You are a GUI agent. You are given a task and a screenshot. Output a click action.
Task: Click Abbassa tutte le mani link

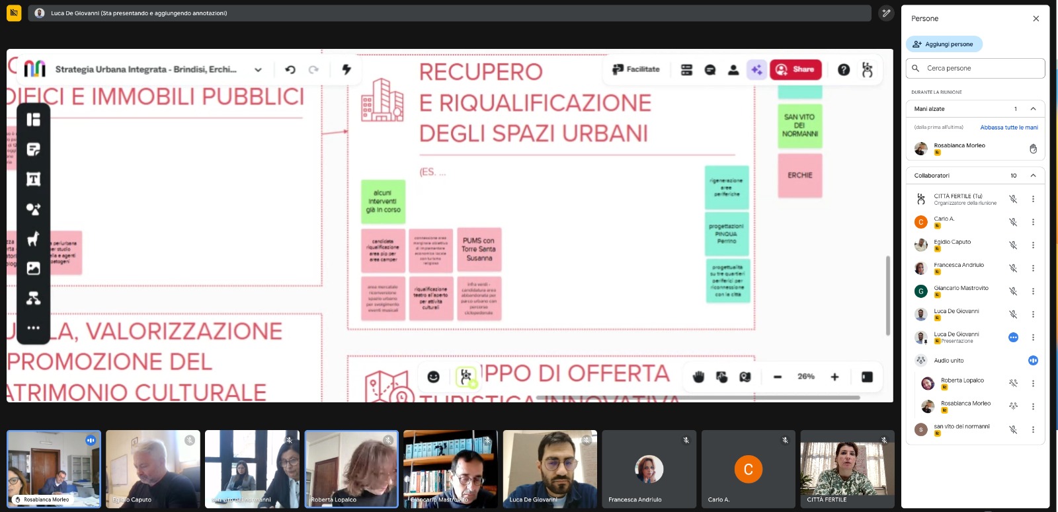(x=1008, y=128)
